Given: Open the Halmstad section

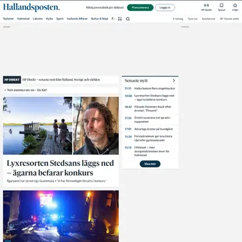Looking at the screenshot, I should [x=23, y=19].
